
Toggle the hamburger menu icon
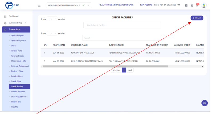click(39, 6)
